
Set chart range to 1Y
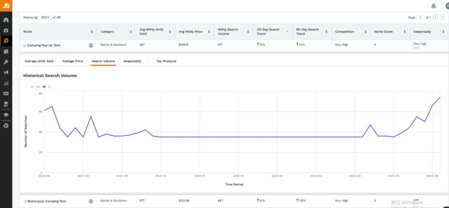(44, 87)
